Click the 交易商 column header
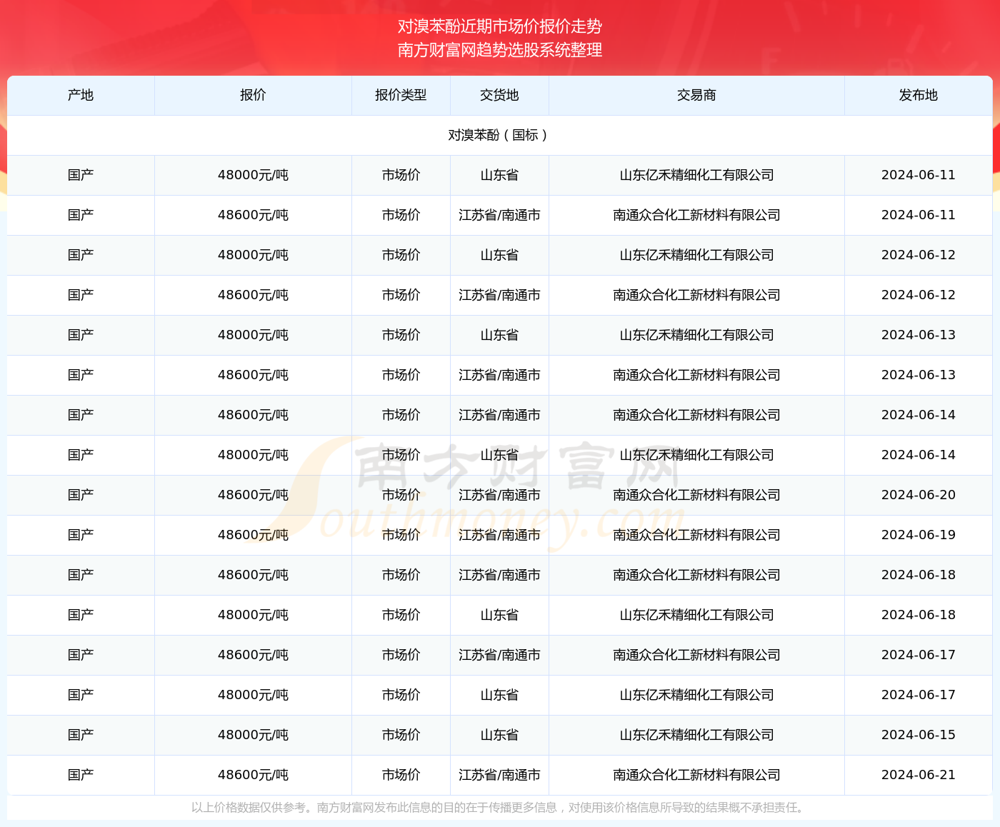1000x827 pixels. [x=696, y=95]
